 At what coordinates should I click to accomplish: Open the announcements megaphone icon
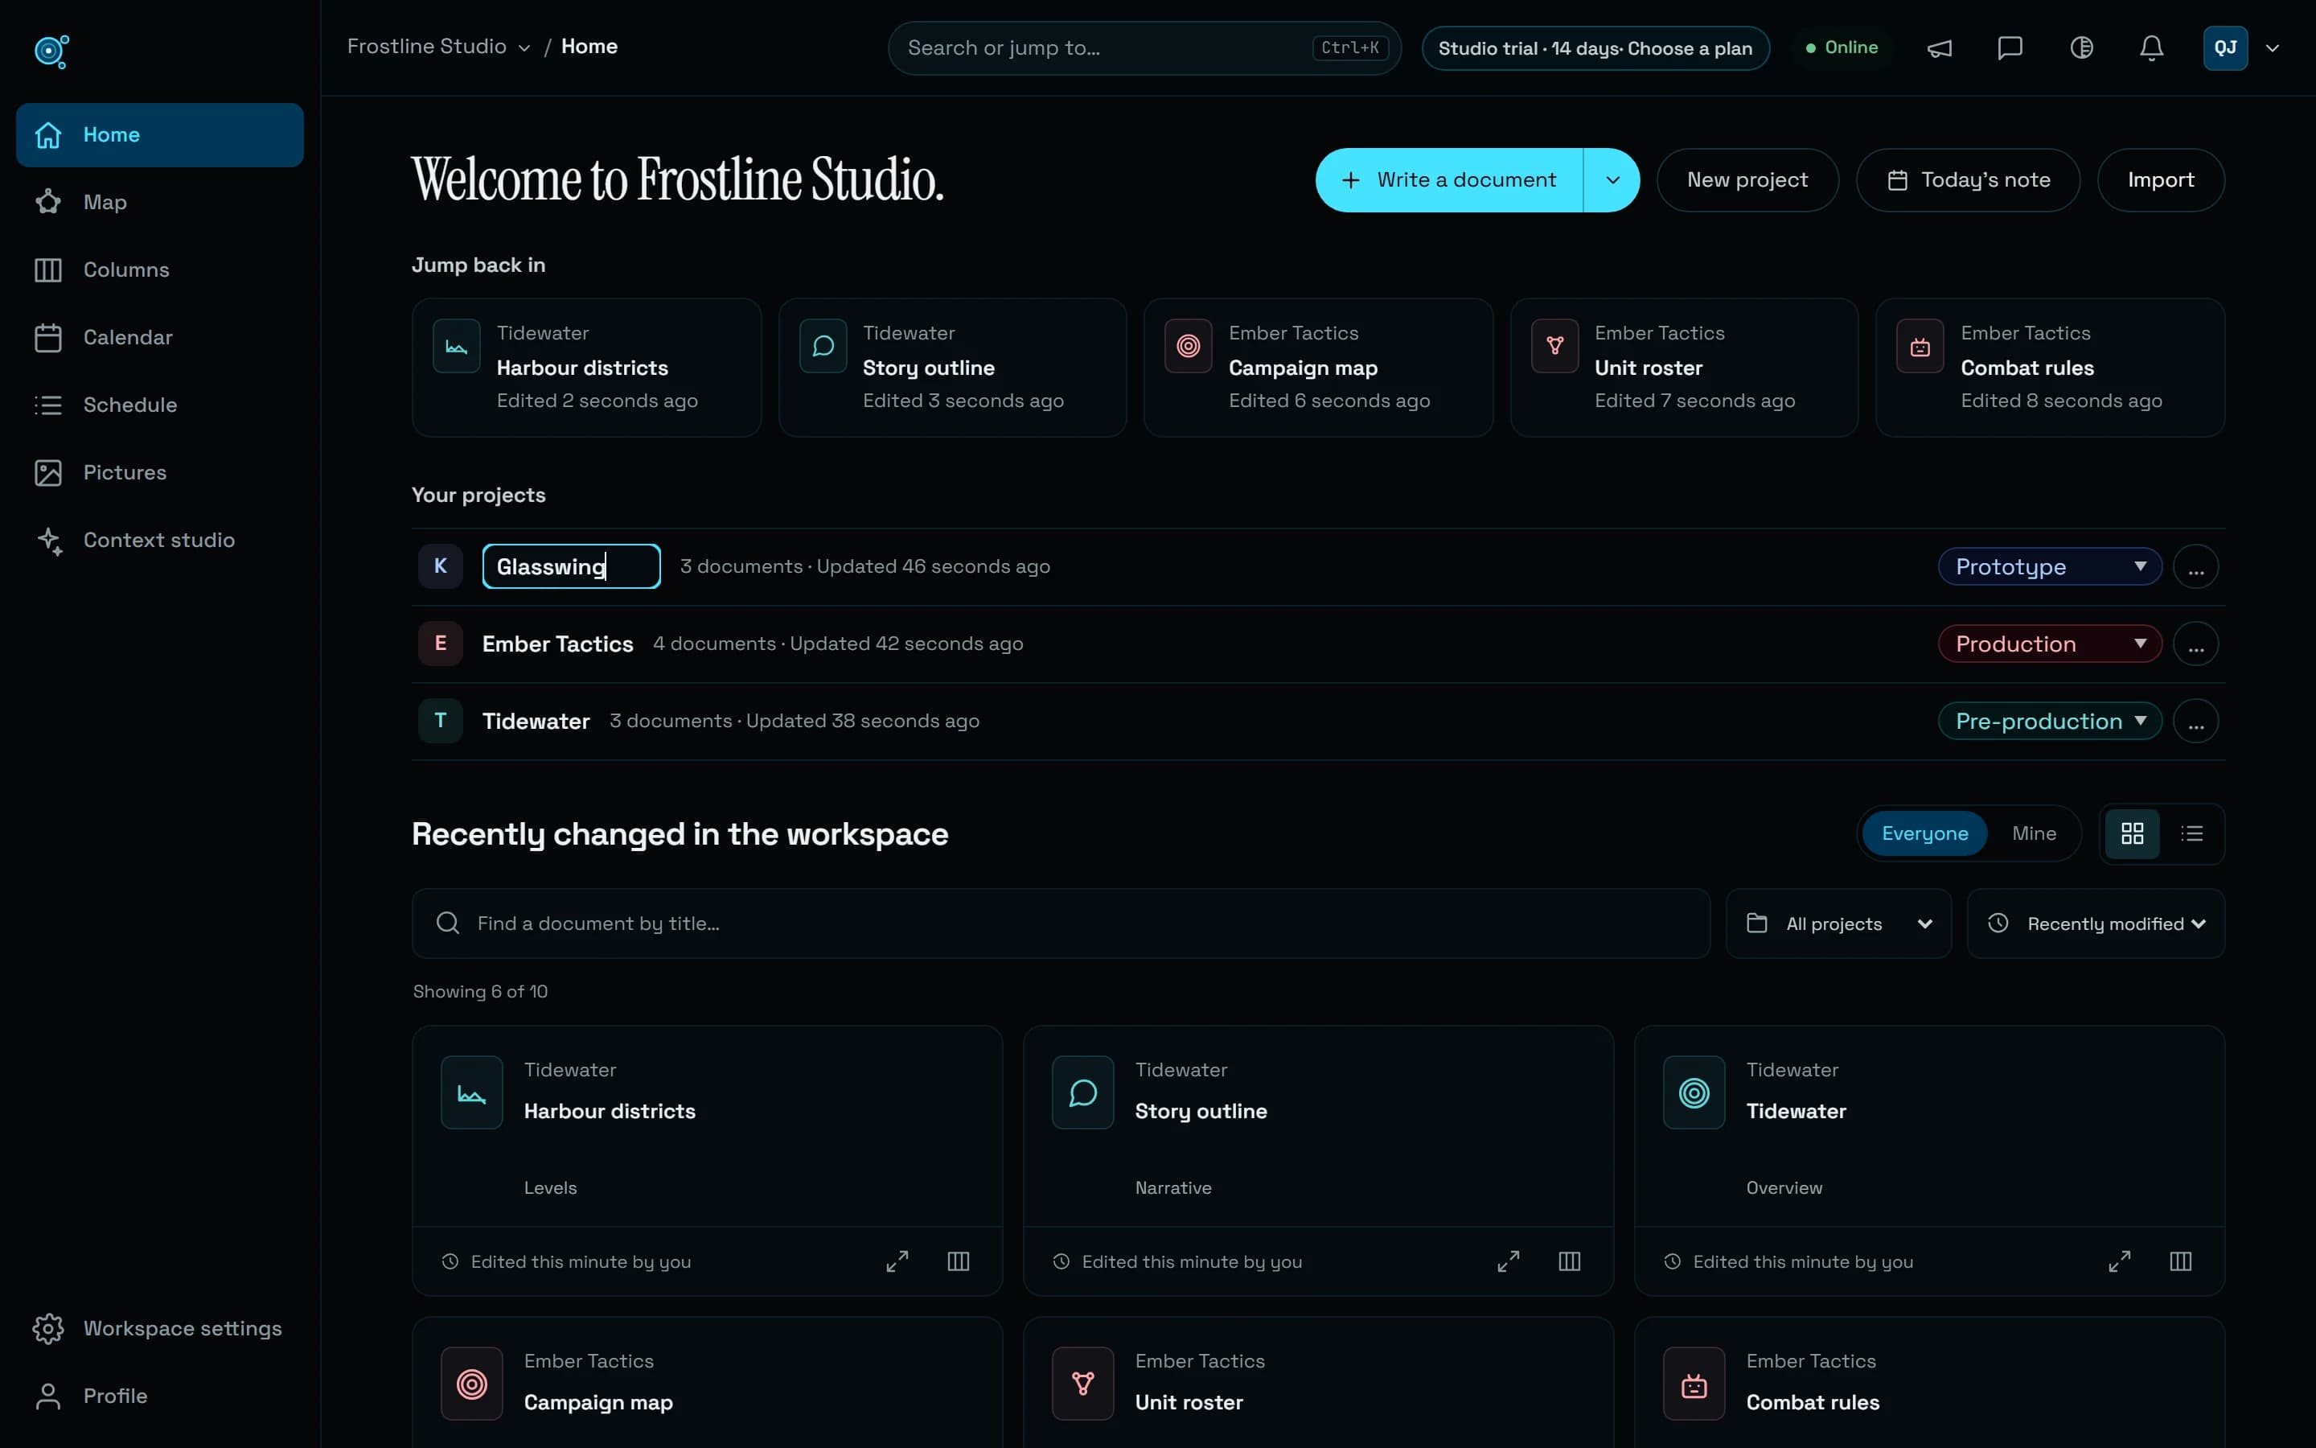1939,48
